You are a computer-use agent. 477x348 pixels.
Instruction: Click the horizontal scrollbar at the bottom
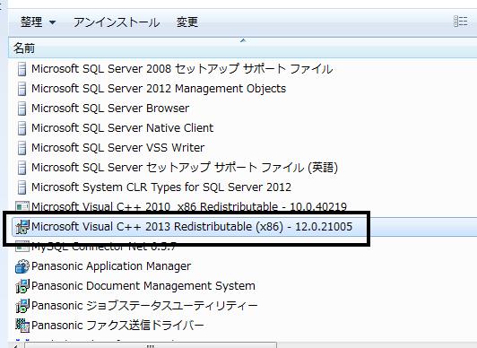pos(151,345)
